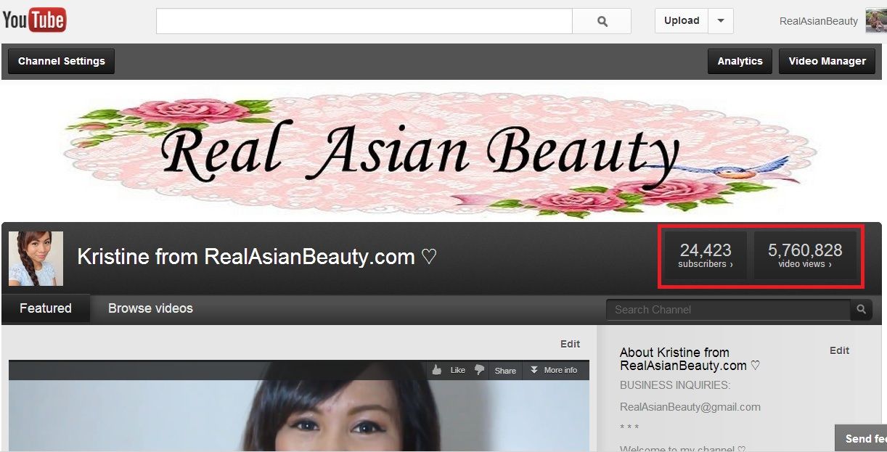This screenshot has width=887, height=452.
Task: Click the YouTube logo
Action: tap(34, 20)
